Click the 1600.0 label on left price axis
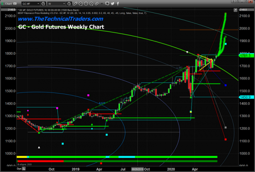255x172 pixels. (10, 78)
